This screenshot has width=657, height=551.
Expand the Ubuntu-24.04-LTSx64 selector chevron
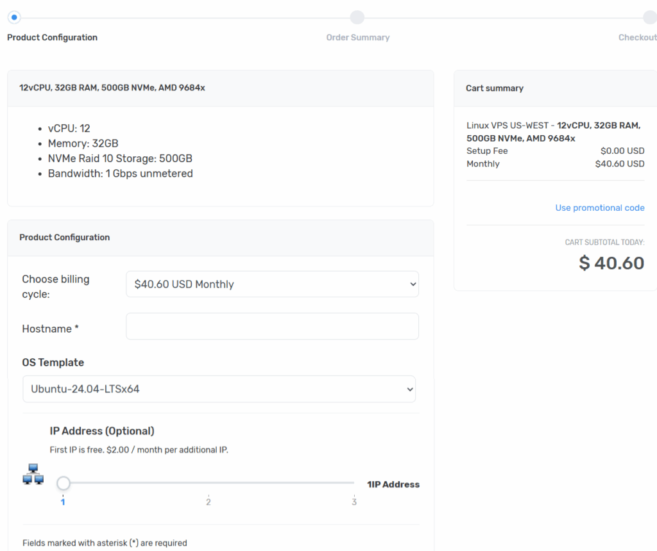(x=409, y=389)
